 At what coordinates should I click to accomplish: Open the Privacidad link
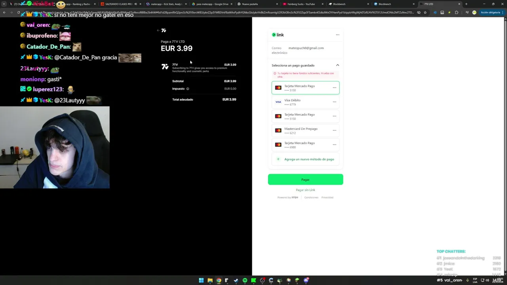(327, 198)
